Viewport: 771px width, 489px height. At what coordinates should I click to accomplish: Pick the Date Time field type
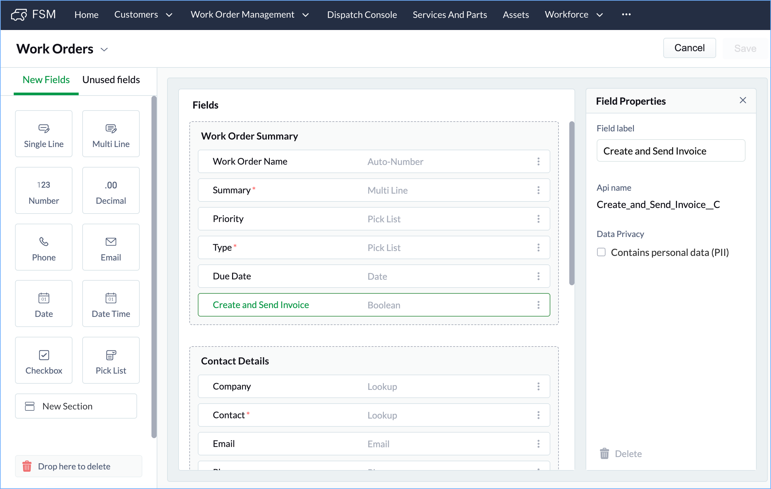tap(111, 304)
